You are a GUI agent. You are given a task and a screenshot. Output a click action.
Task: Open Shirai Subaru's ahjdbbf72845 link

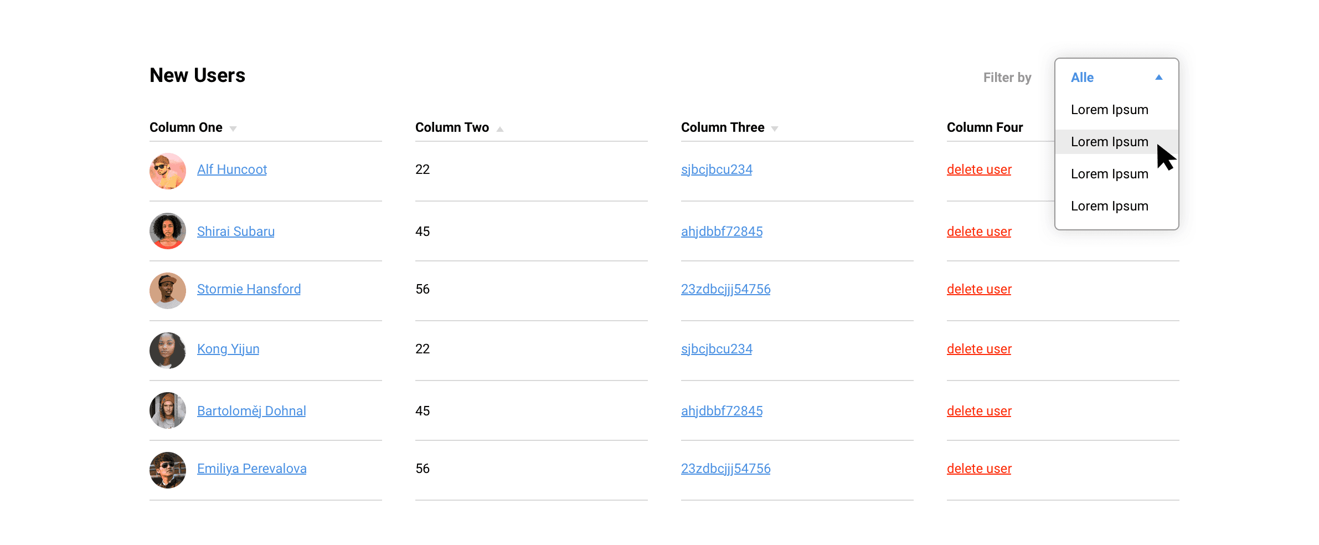click(722, 232)
